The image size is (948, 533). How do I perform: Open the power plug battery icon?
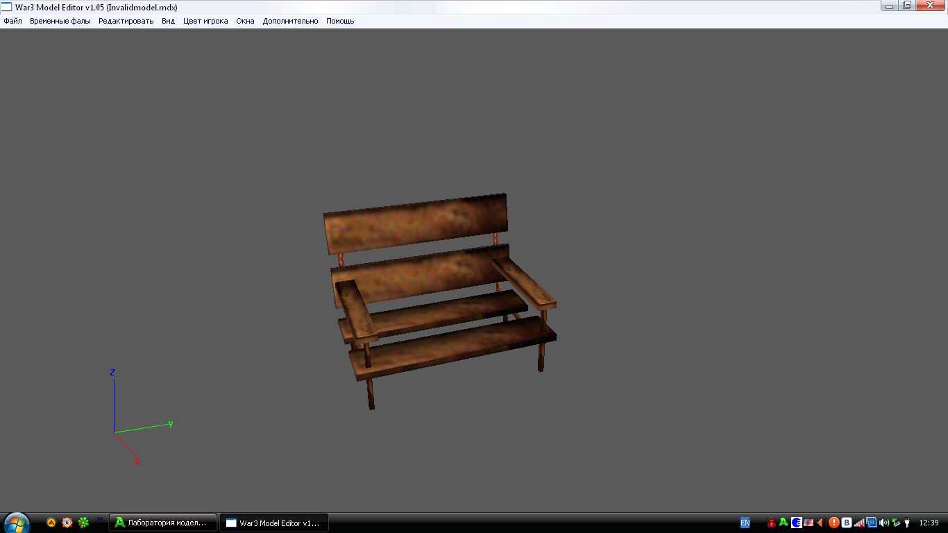907,523
